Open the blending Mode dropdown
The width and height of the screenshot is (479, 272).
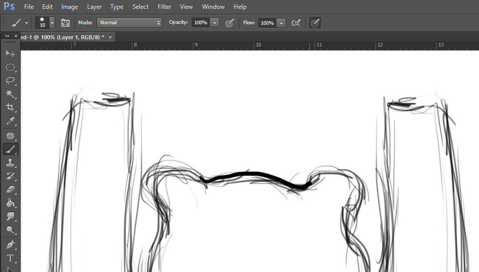coord(129,23)
